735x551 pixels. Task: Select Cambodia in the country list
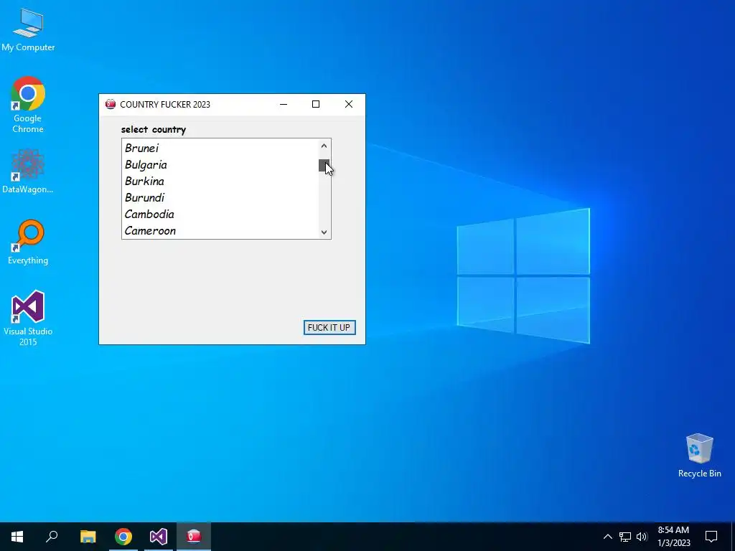(x=220, y=214)
